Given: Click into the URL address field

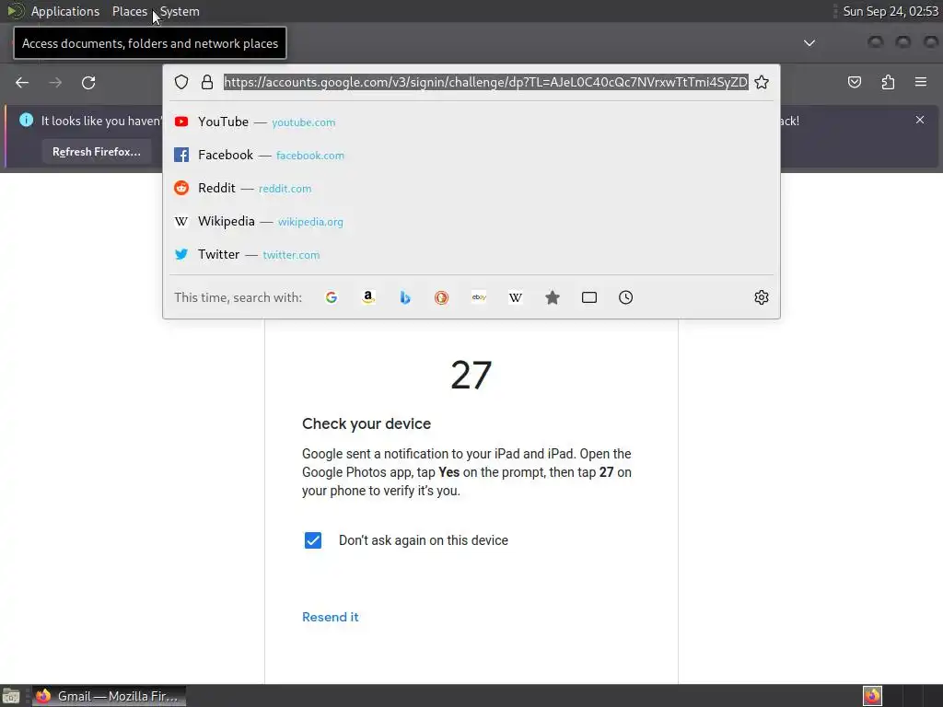Looking at the screenshot, I should pyautogui.click(x=486, y=82).
